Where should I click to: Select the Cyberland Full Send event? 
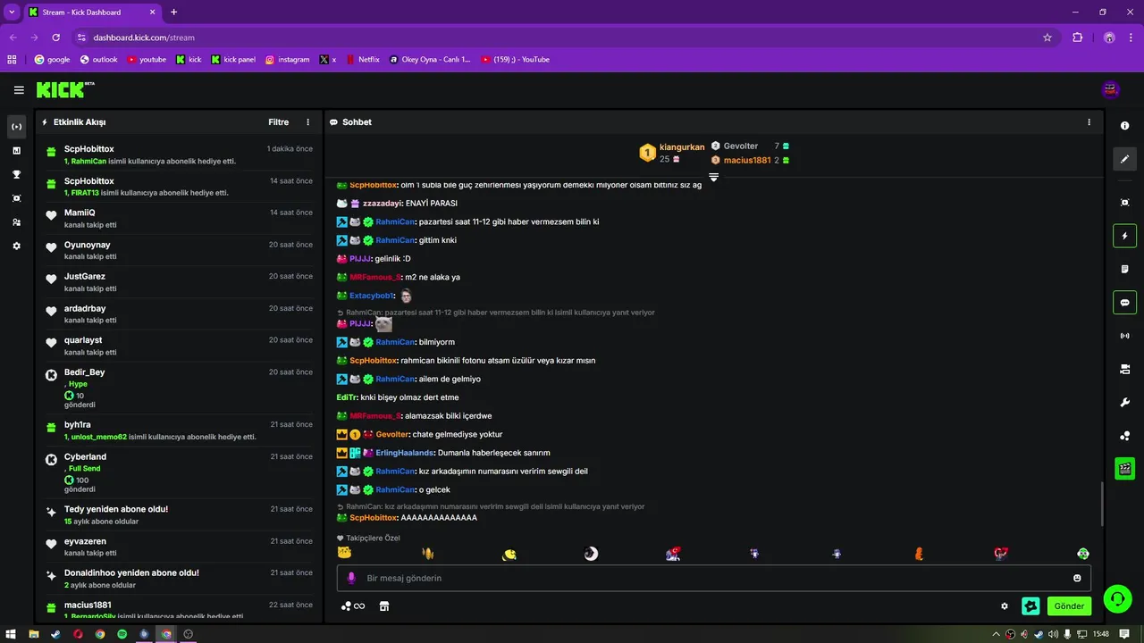pyautogui.click(x=179, y=473)
